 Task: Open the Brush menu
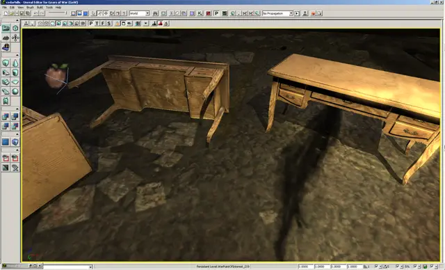30,8
